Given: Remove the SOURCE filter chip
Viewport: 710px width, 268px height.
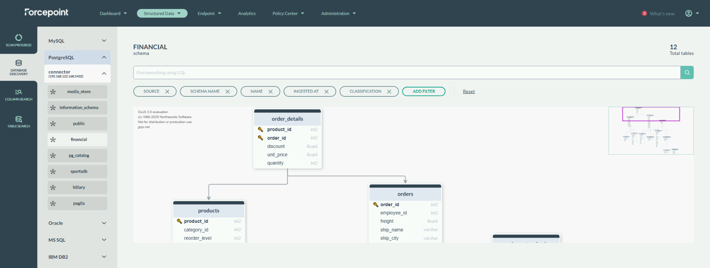Looking at the screenshot, I should point(167,92).
